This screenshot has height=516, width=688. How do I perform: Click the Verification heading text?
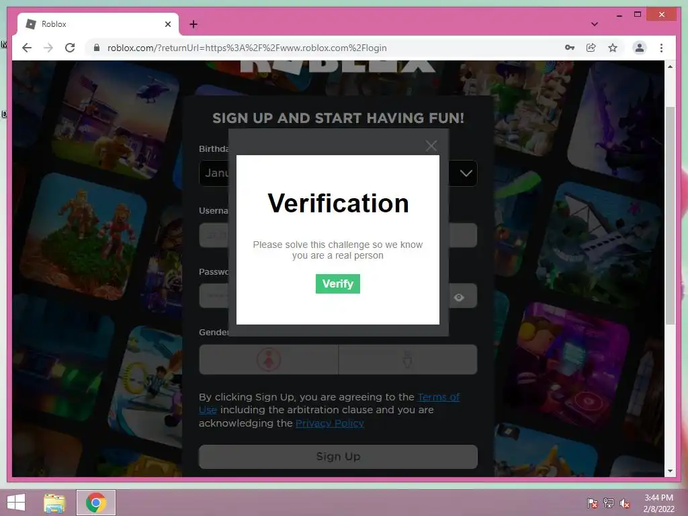pos(338,203)
